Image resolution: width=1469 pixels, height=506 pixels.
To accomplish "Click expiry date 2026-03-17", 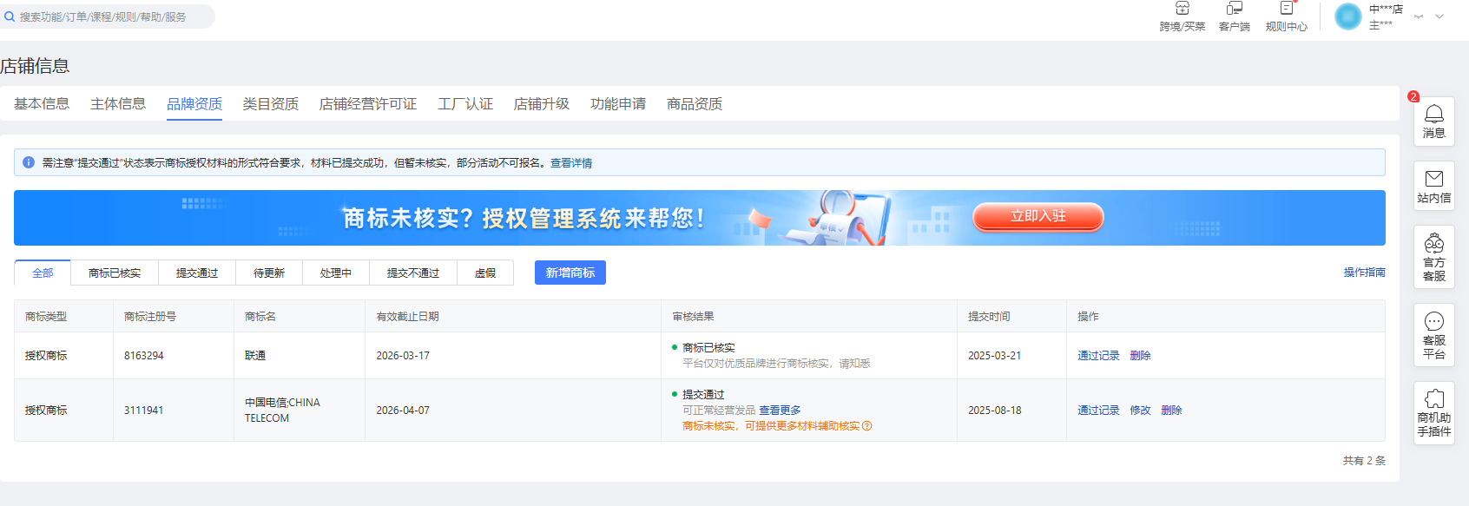I will tap(403, 356).
